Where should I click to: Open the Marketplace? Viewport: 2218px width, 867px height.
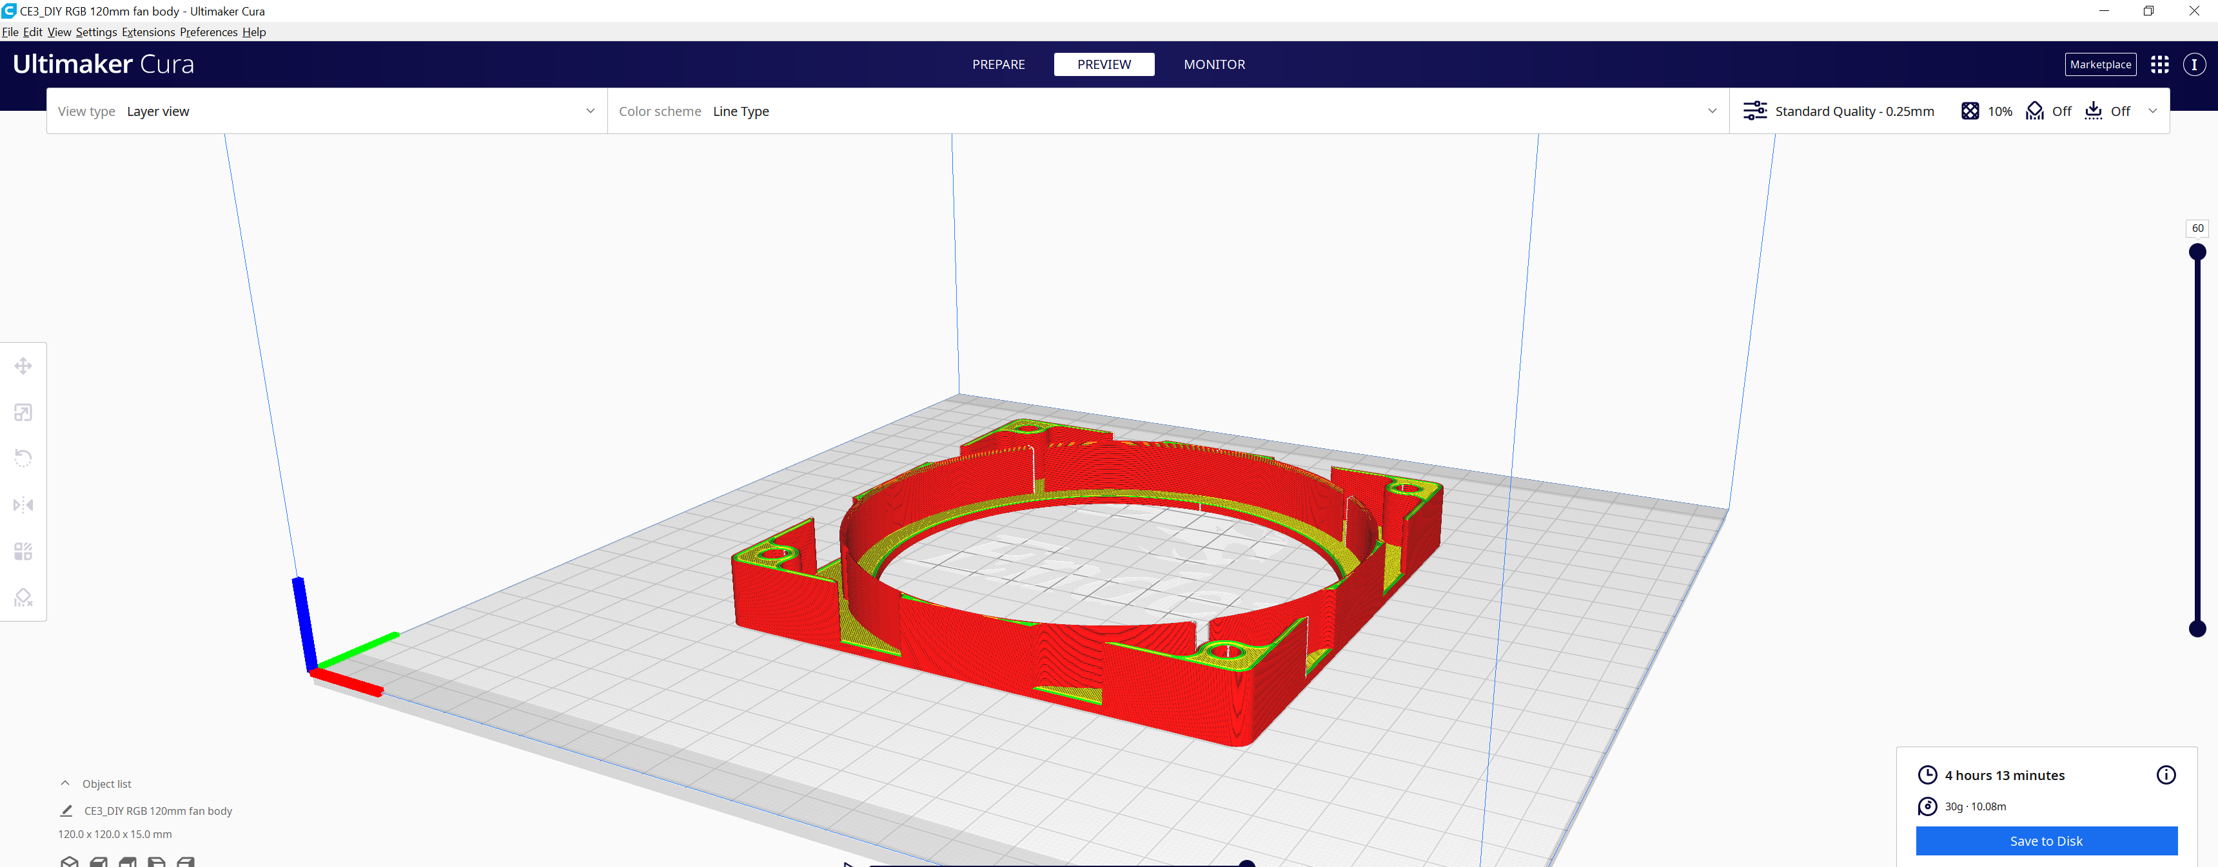click(2100, 64)
